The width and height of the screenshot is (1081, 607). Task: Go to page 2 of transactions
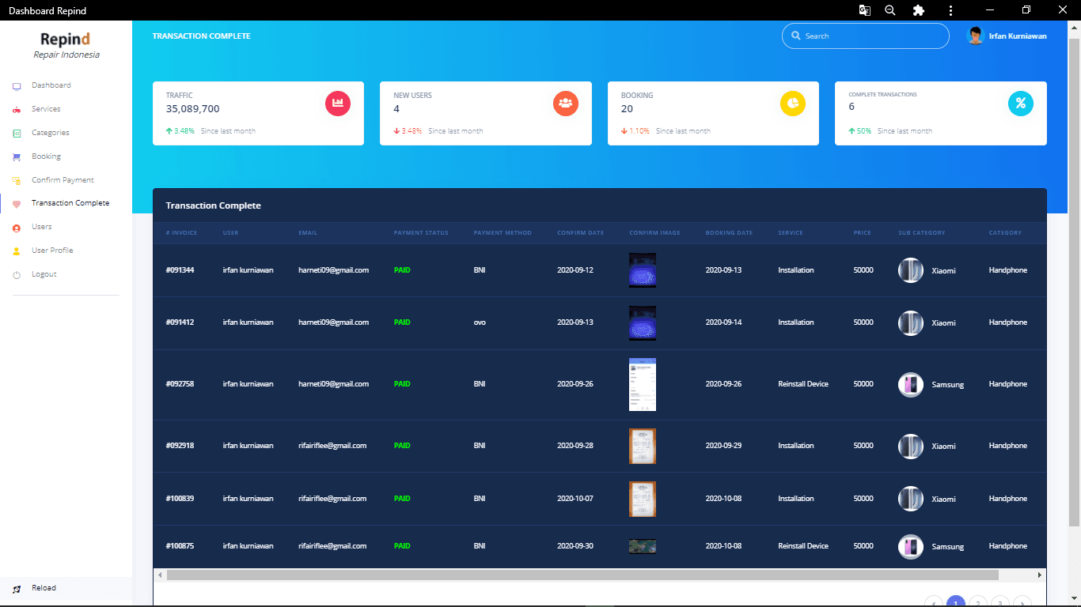pyautogui.click(x=978, y=603)
